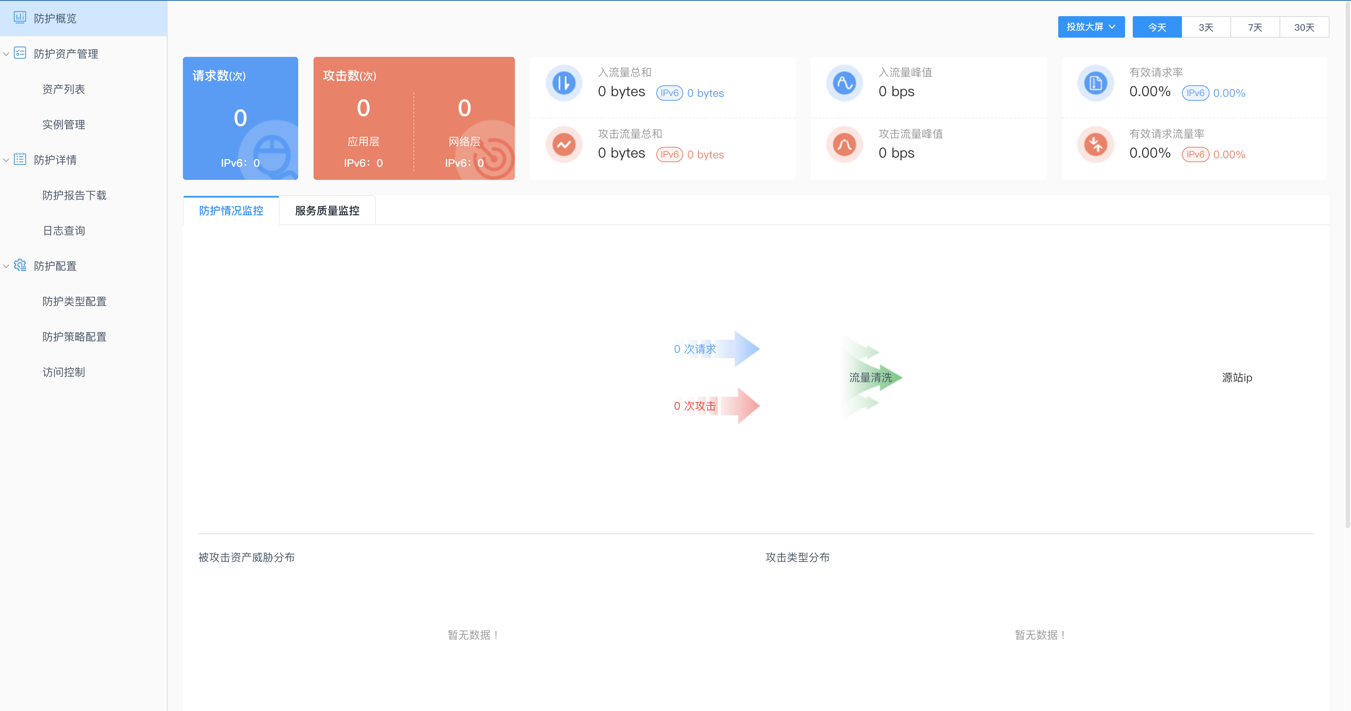Click the 入流量总和 blue circular icon
The height and width of the screenshot is (711, 1351).
(x=564, y=83)
